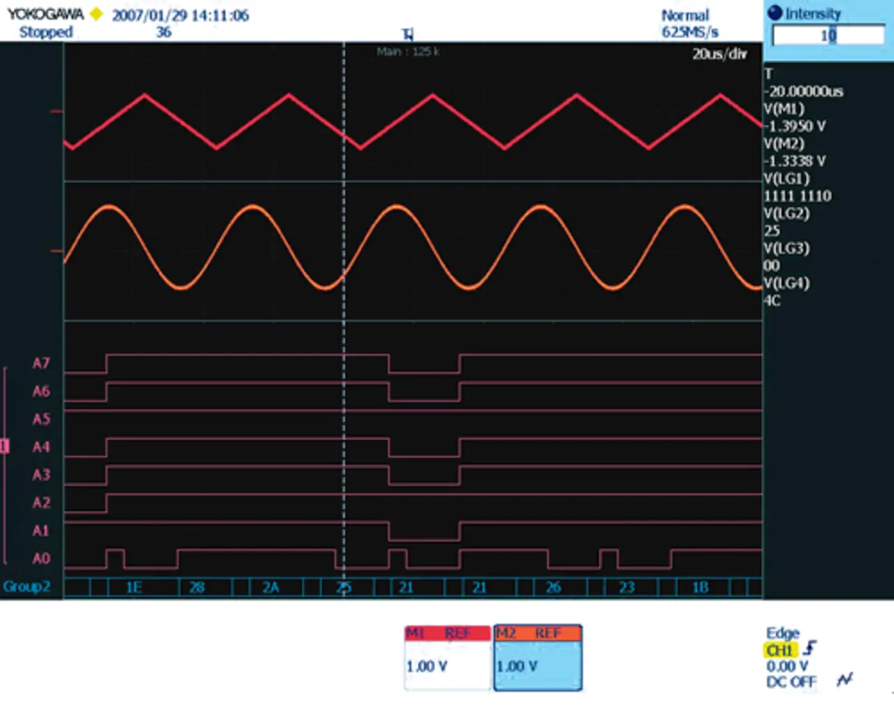Click the red M1 ground level marker
This screenshot has width=894, height=715.
click(x=57, y=111)
